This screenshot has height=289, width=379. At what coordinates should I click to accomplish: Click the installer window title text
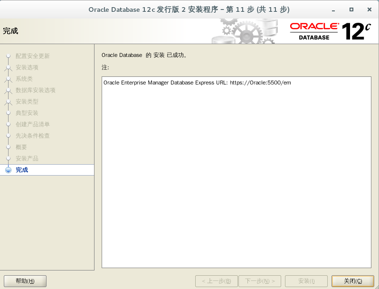(x=189, y=9)
